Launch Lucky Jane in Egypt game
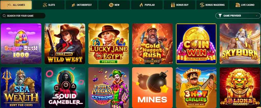261x108 pixels. 109,44
